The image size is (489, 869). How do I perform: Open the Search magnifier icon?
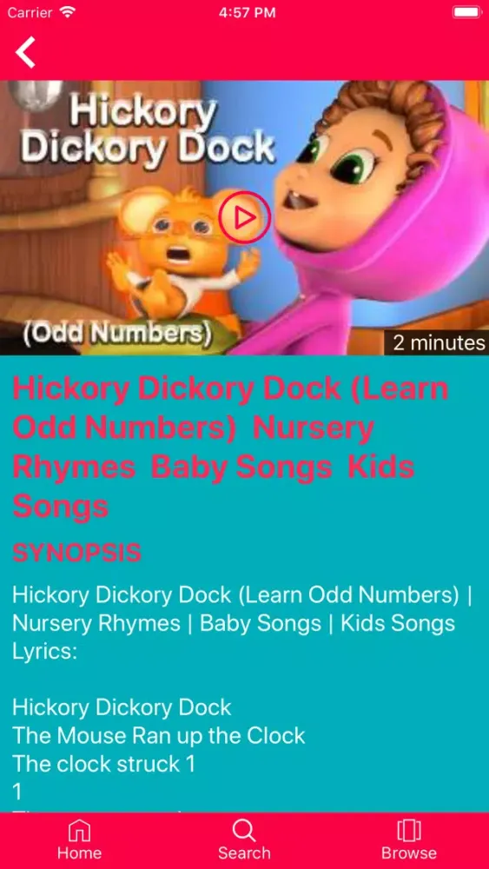click(244, 830)
